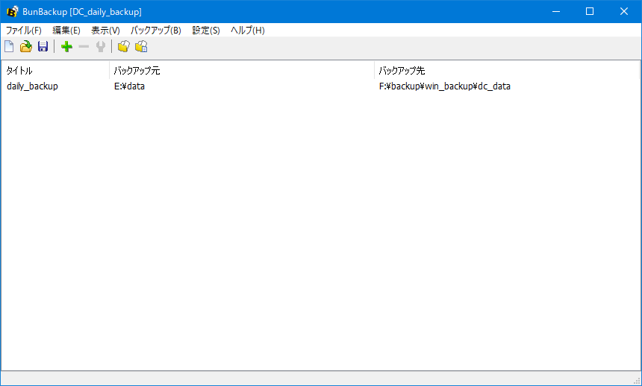Click the grey backup settings tool icon

coord(101,47)
